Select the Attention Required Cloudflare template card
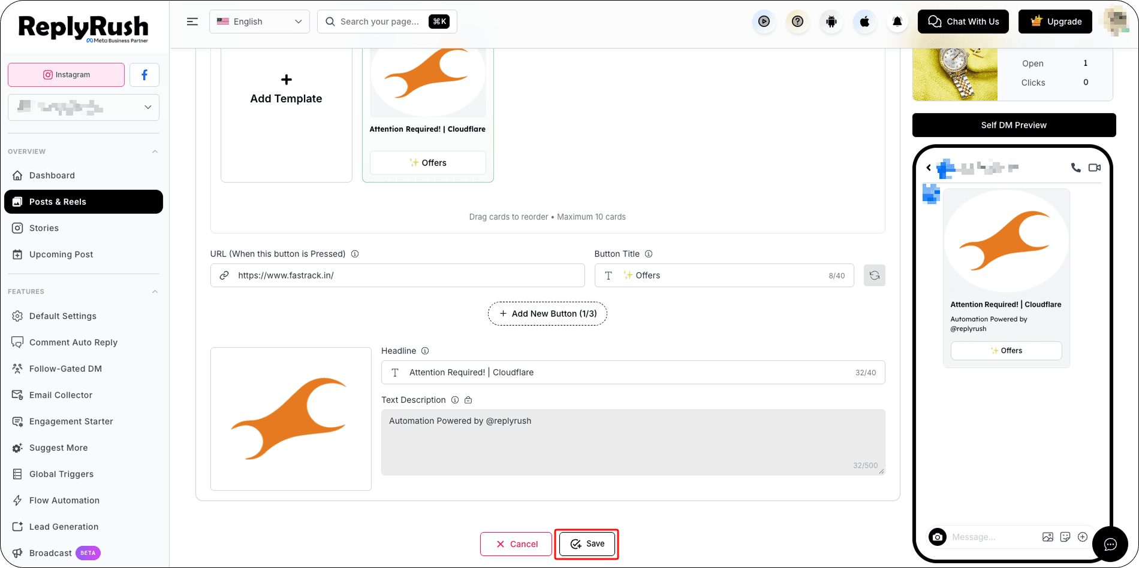 pyautogui.click(x=428, y=115)
